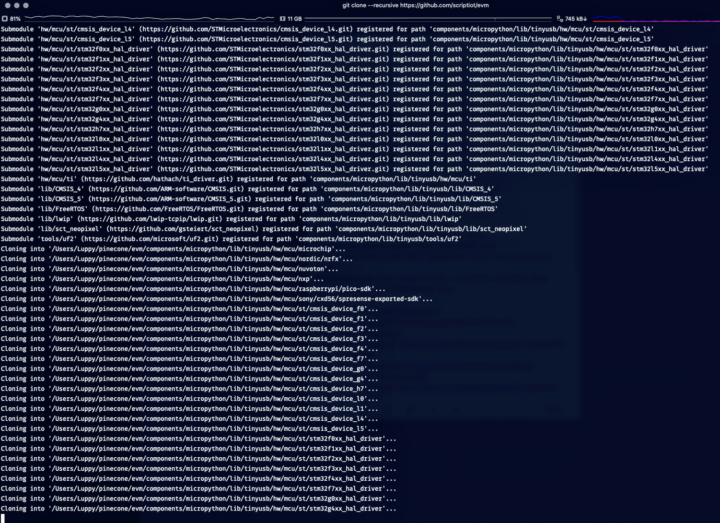Viewport: 720px width, 523px height.
Task: Open the hathach/ti_driver.git GitHub URL
Action: (158, 179)
